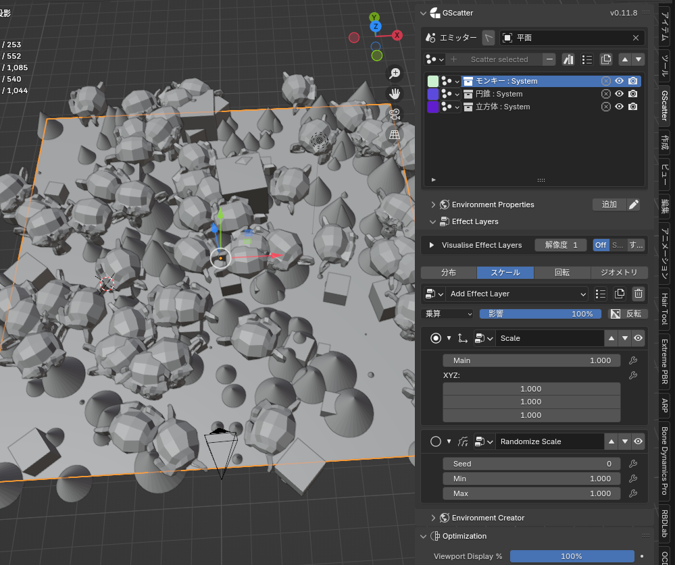The height and width of the screenshot is (565, 675).
Task: Click the 追加 button
Action: [x=609, y=205]
